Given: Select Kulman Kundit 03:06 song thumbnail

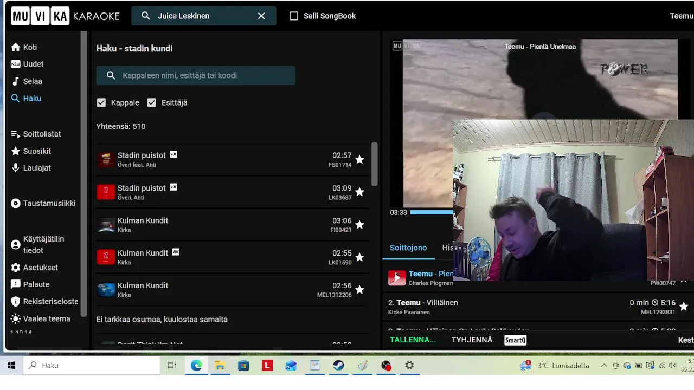Looking at the screenshot, I should click(x=106, y=224).
